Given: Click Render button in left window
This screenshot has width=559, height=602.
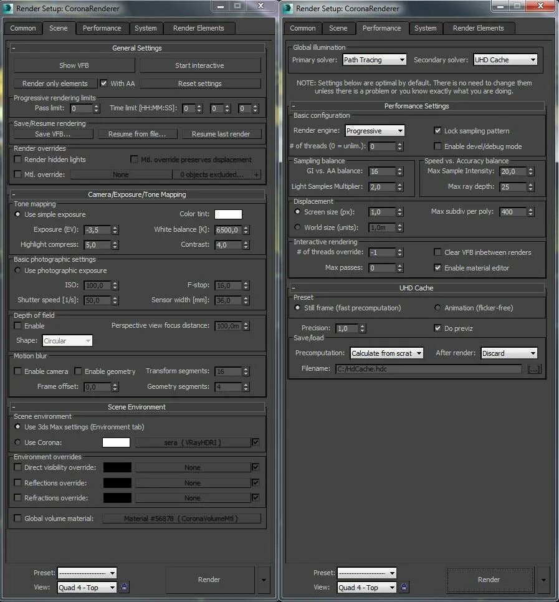Looking at the screenshot, I should click(209, 580).
